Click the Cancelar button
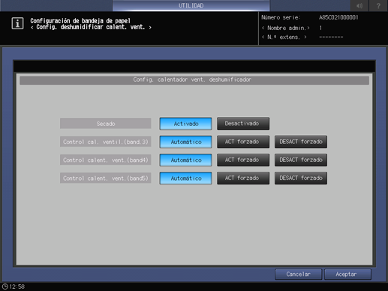This screenshot has height=291, width=388. [298, 274]
